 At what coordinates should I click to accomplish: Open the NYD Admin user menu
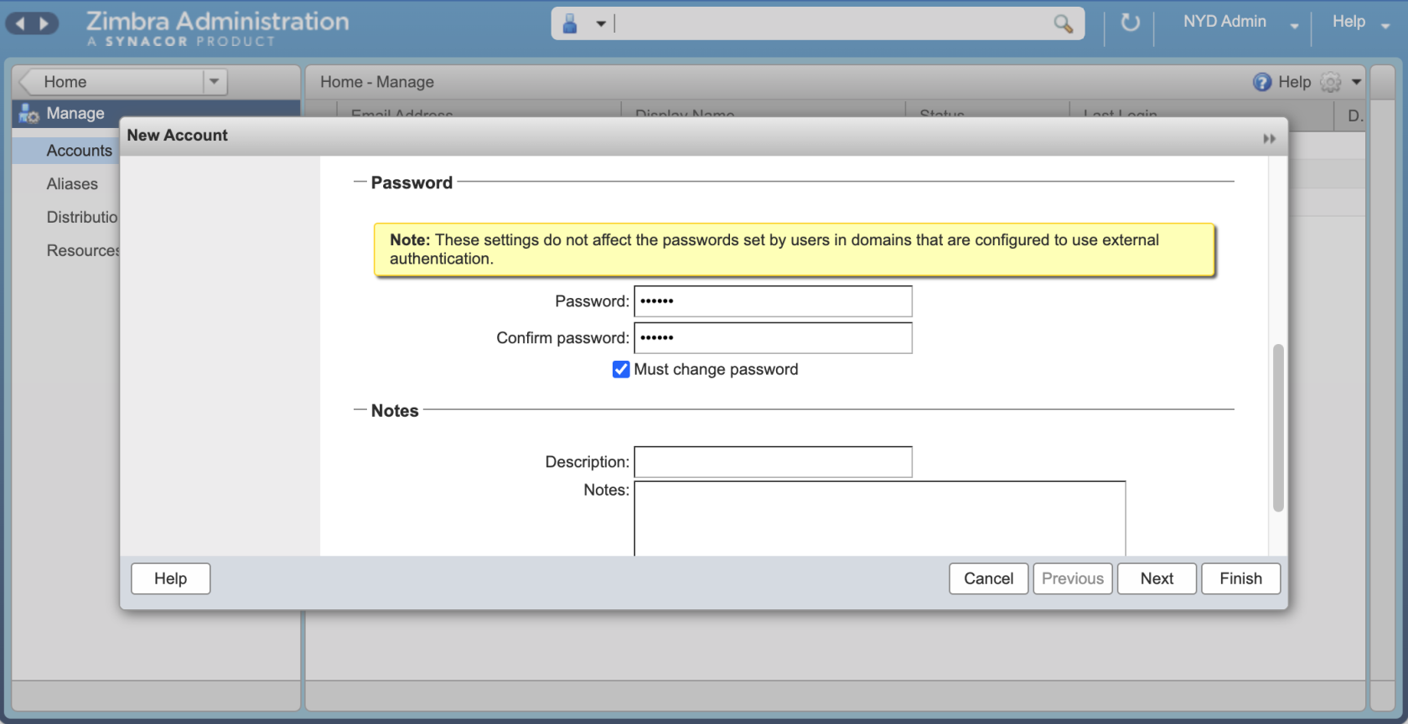(1240, 23)
